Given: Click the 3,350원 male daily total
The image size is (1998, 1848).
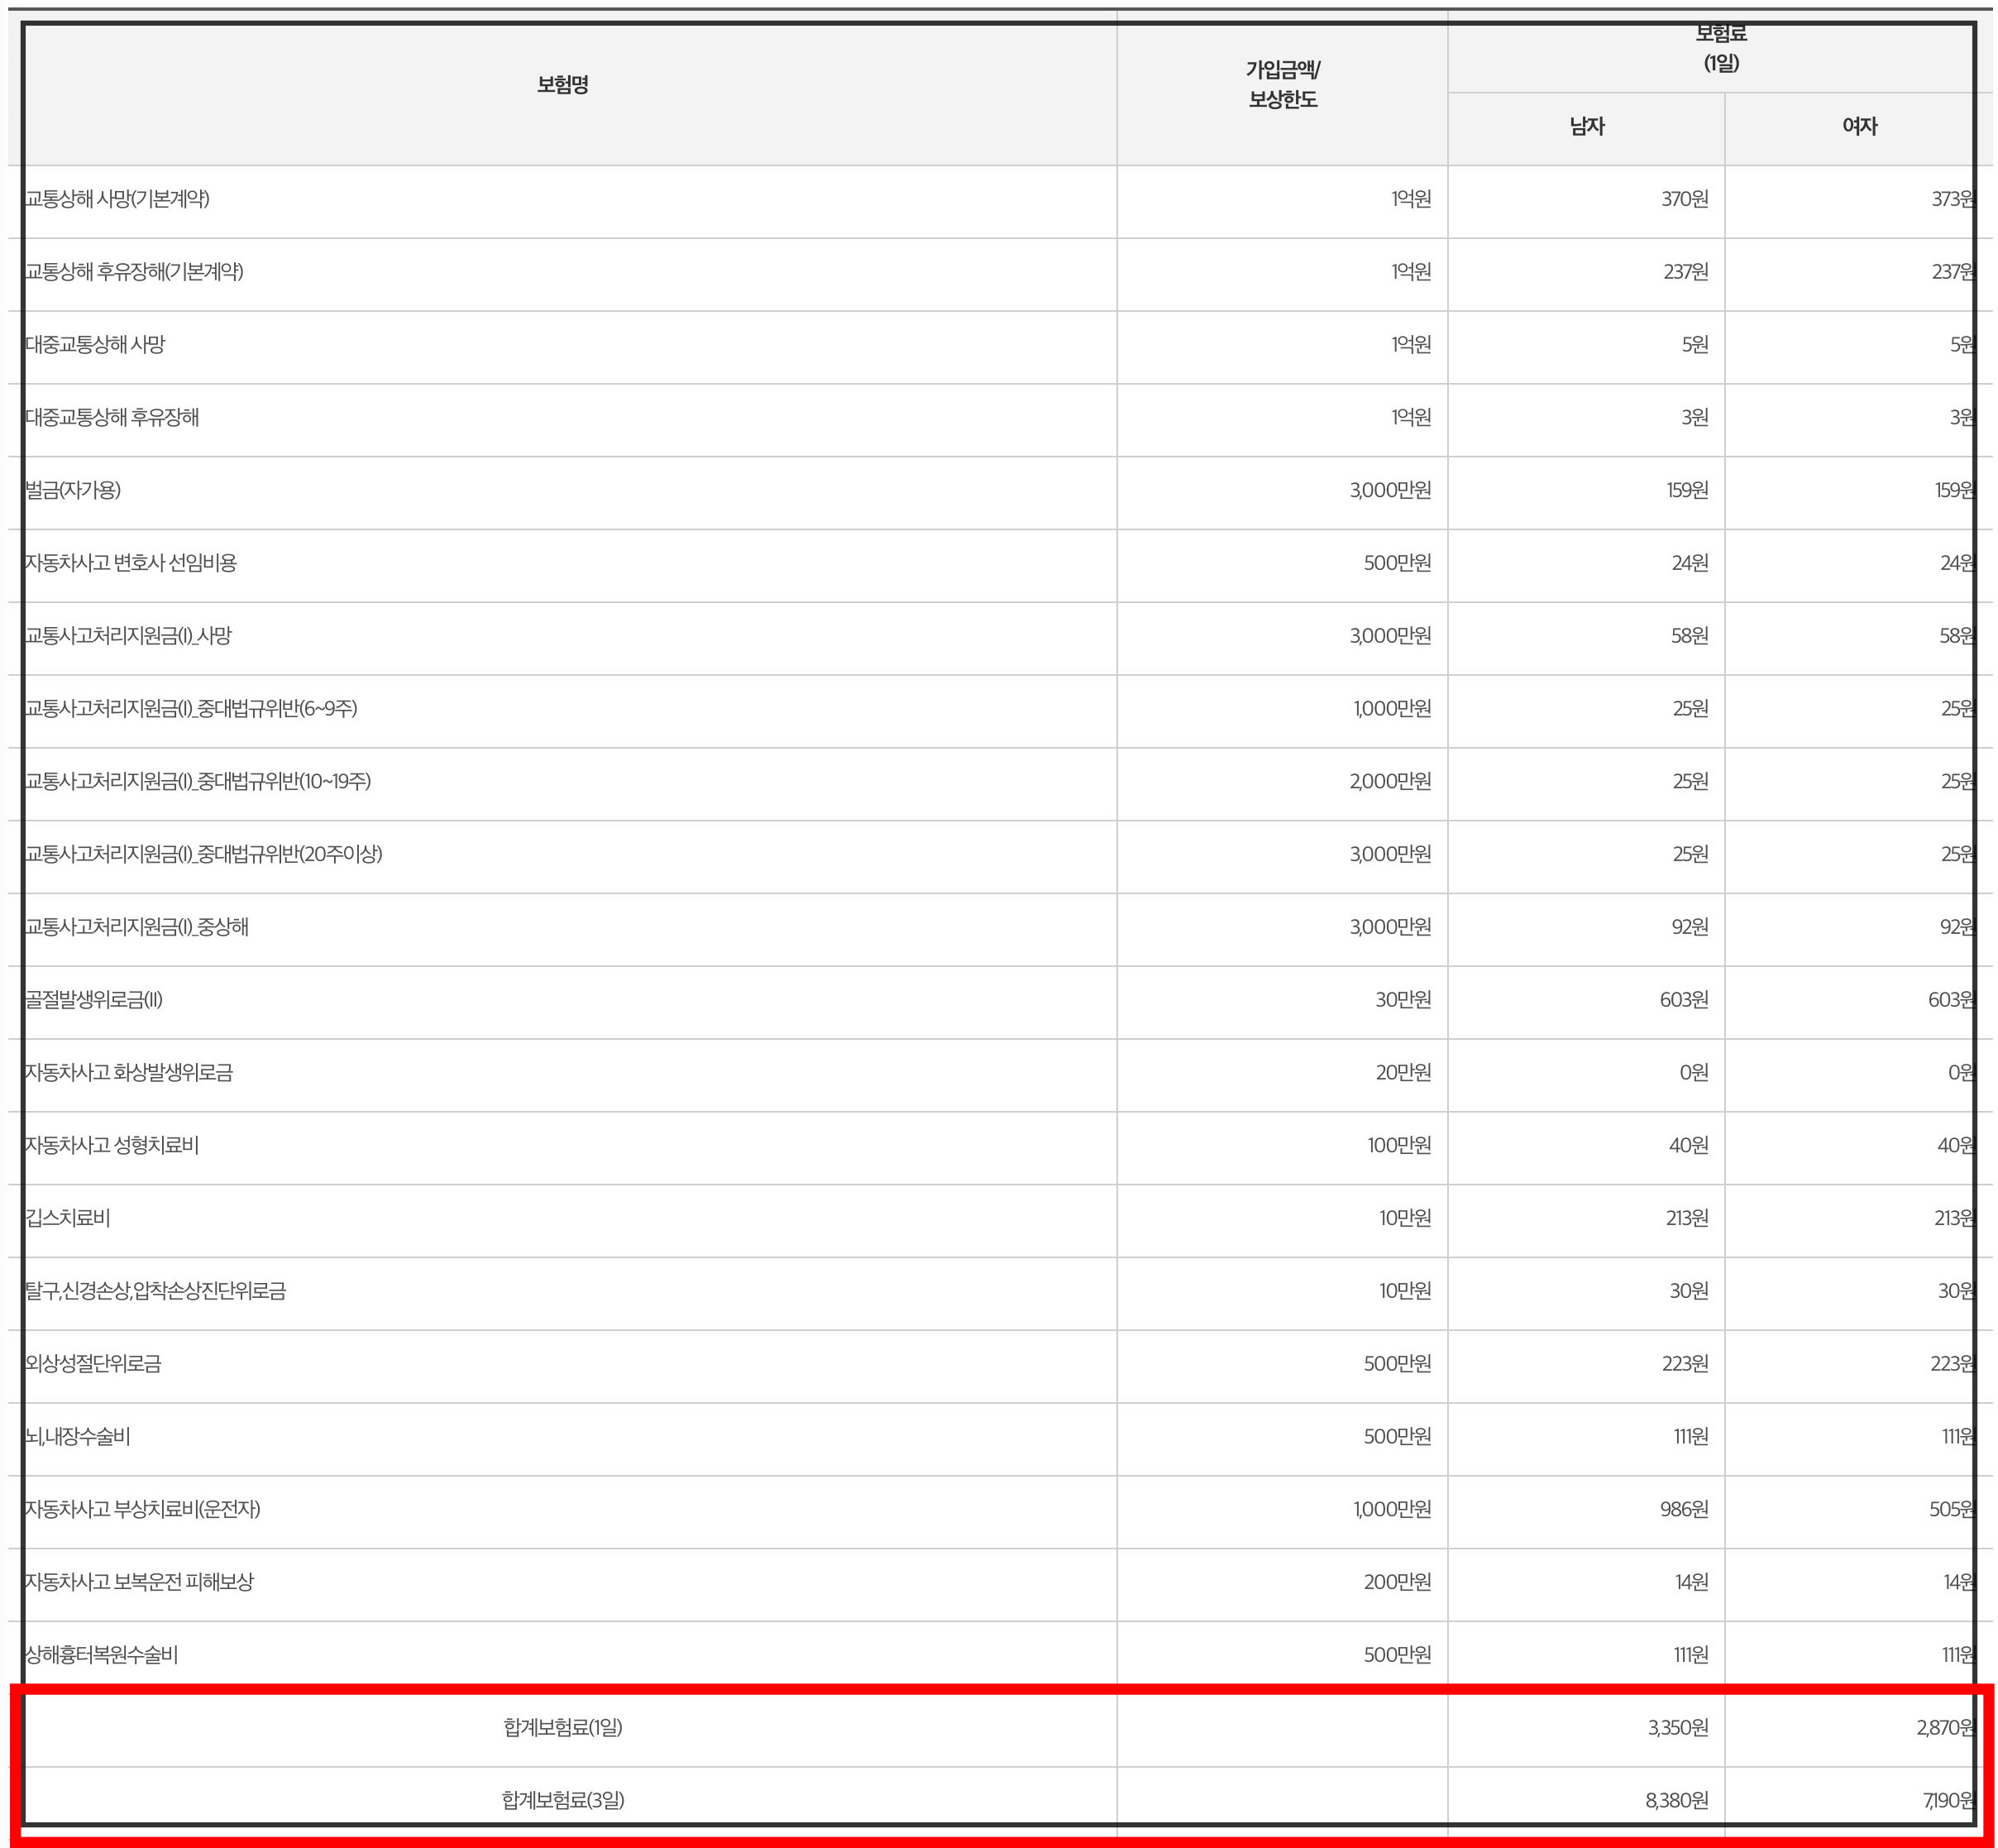Looking at the screenshot, I should coord(1678,1728).
